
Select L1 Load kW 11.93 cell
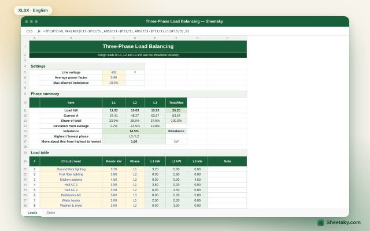tap(114, 110)
